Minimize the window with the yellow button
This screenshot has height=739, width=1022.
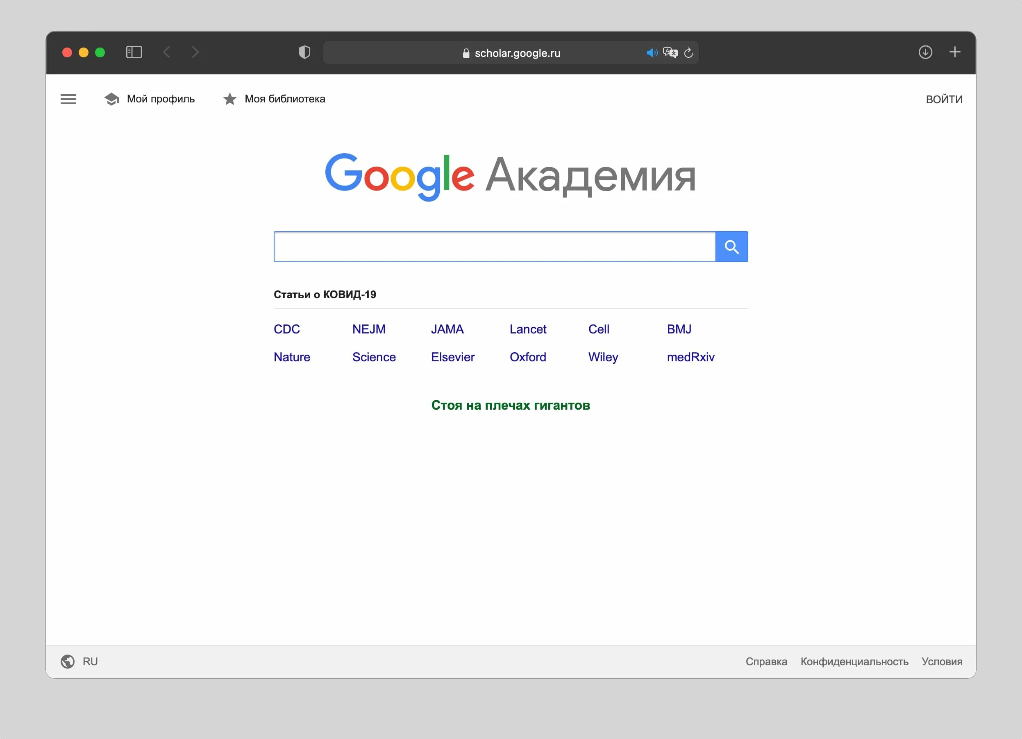click(x=83, y=52)
